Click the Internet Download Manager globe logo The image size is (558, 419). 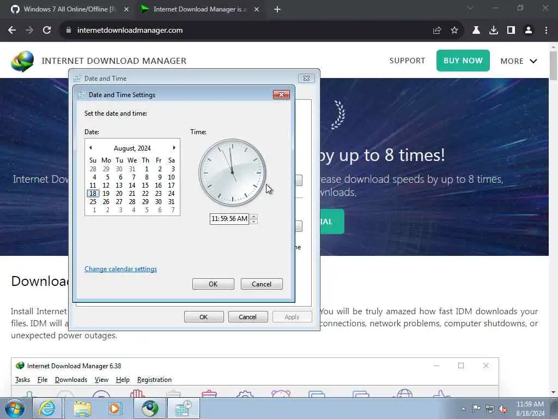(x=22, y=61)
